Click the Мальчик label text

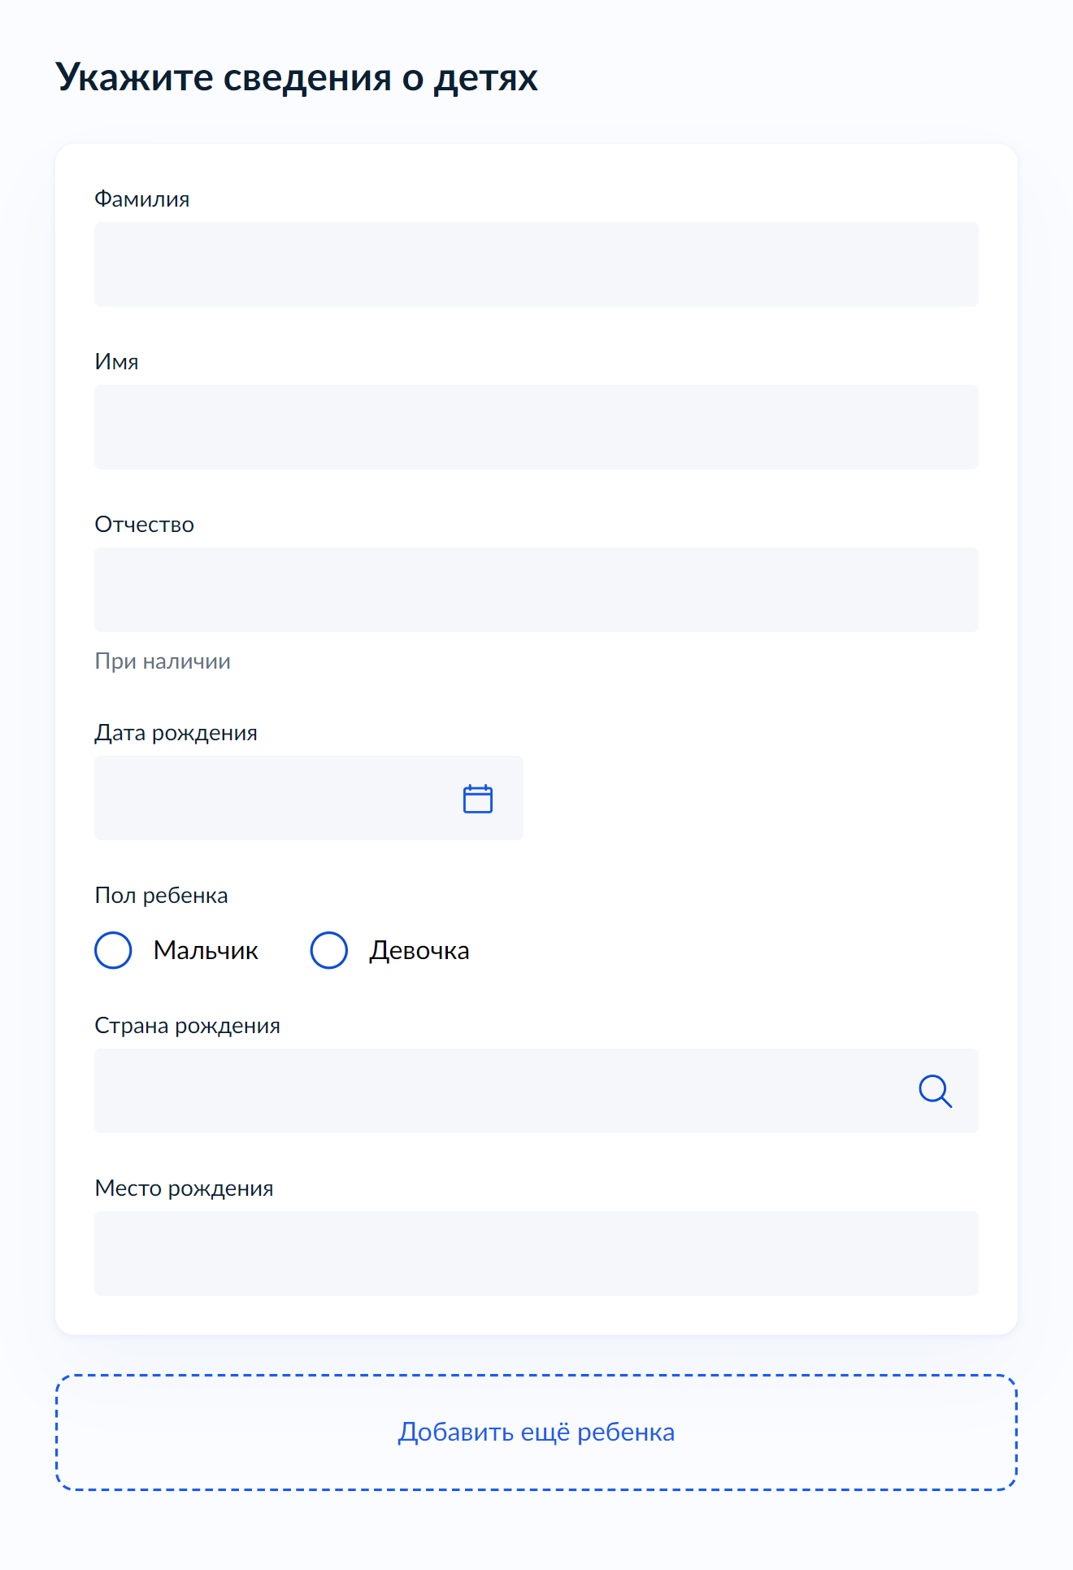click(206, 950)
